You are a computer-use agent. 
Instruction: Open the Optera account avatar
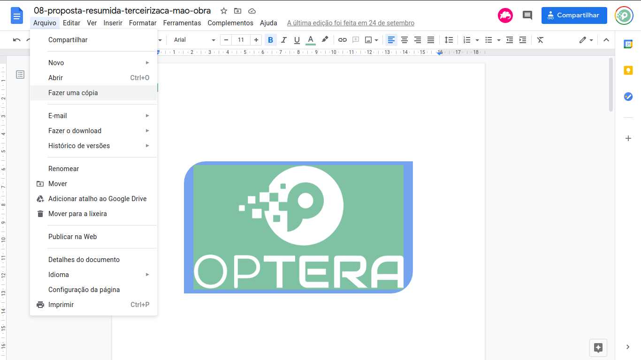[624, 15]
